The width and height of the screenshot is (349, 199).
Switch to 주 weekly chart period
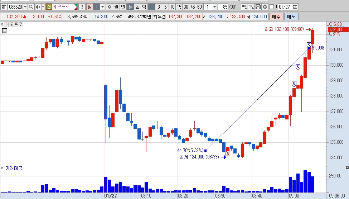pyautogui.click(x=109, y=7)
